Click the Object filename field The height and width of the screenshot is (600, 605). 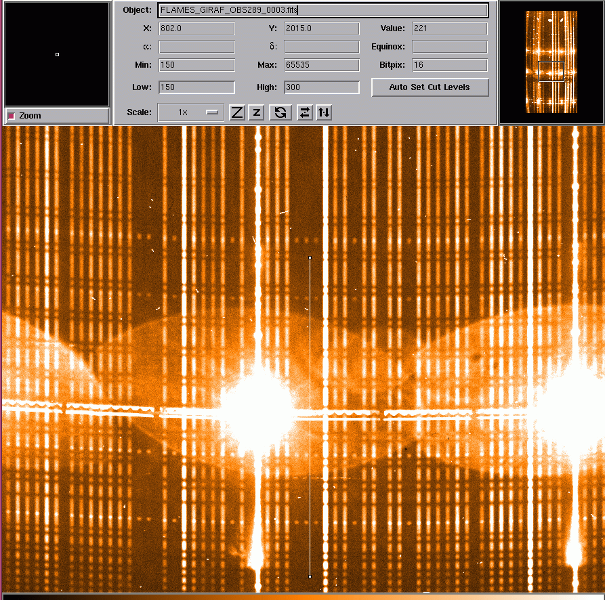322,10
